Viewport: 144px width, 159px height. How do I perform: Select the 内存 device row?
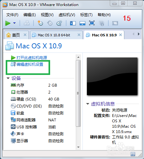[x=37, y=85]
